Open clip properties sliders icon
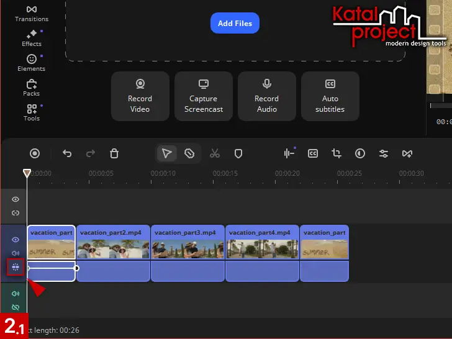Image resolution: width=452 pixels, height=339 pixels. point(384,153)
